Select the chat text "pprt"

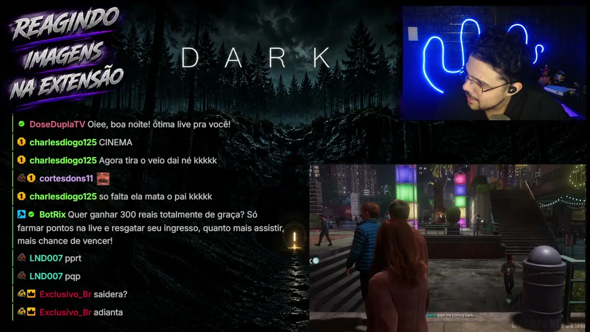(x=73, y=259)
